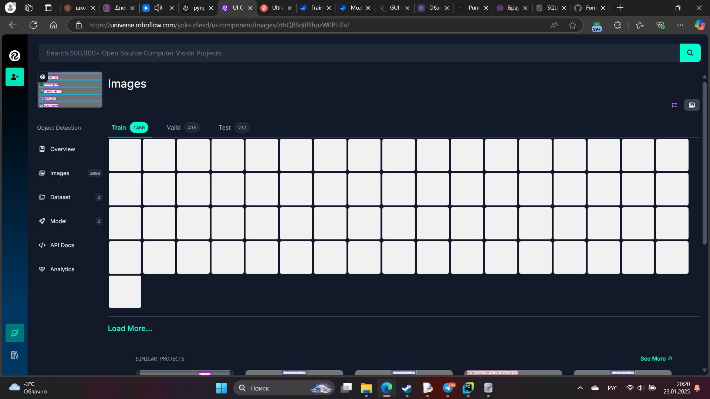
Task: Switch to list view of images
Action: 674,105
